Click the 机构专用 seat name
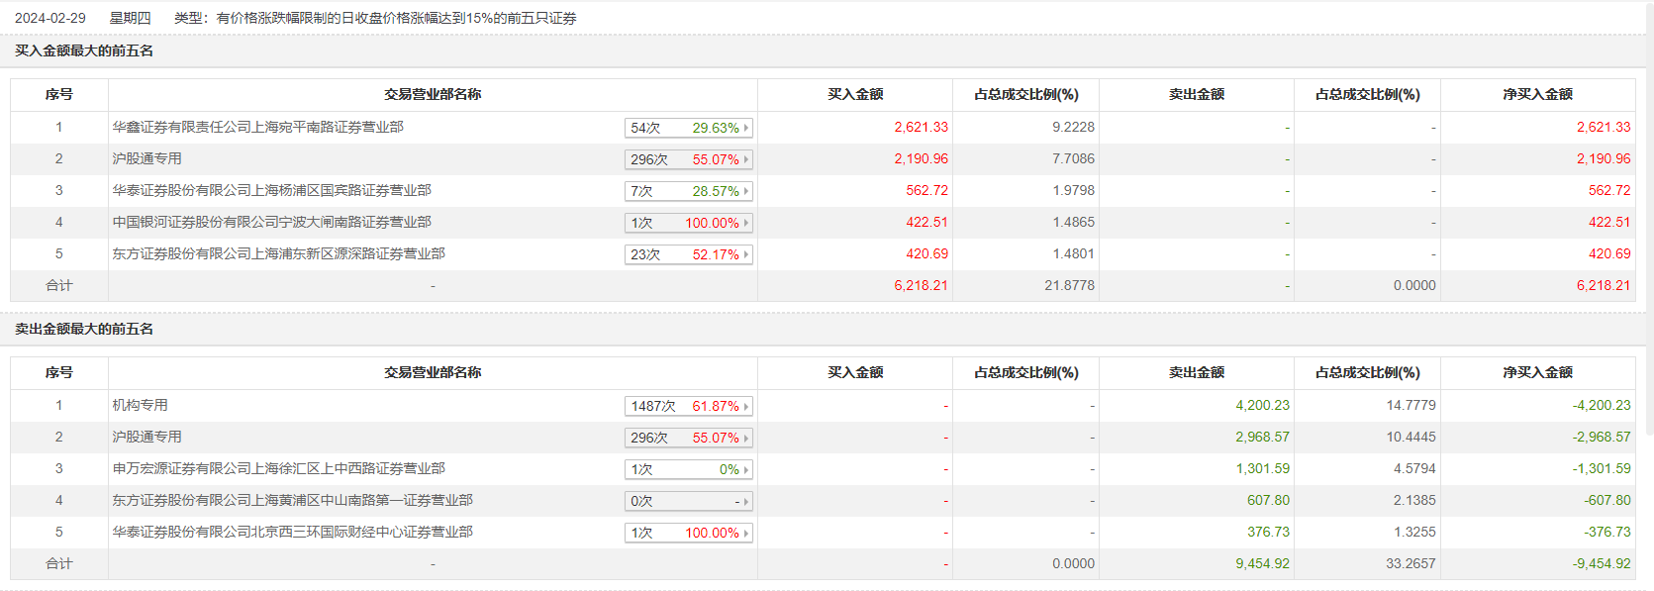This screenshot has width=1654, height=591. tap(140, 405)
